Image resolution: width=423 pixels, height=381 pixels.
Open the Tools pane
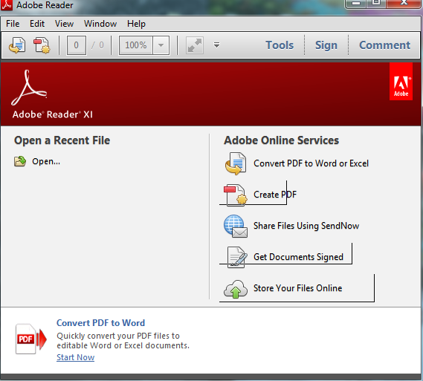coord(280,45)
